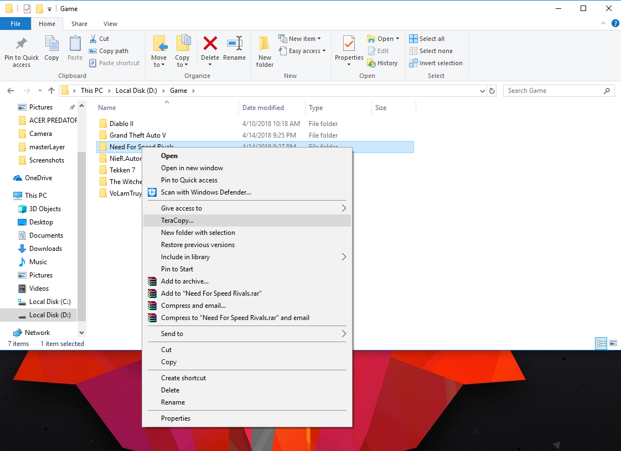Viewport: 621px width, 451px height.
Task: Open the File tab
Action: click(x=15, y=24)
